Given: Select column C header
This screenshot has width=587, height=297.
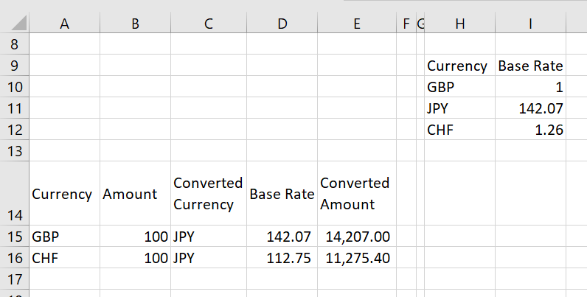Looking at the screenshot, I should [x=209, y=24].
